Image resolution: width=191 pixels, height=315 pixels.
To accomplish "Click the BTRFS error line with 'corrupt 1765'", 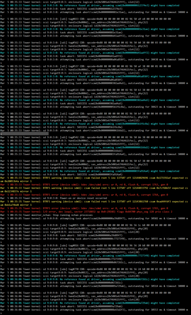I will [84, 208].
